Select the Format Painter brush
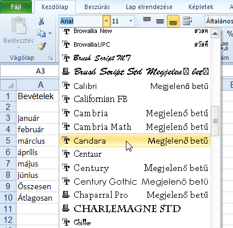Image resolution: width=233 pixels, height=228 pixels. [x=42, y=46]
